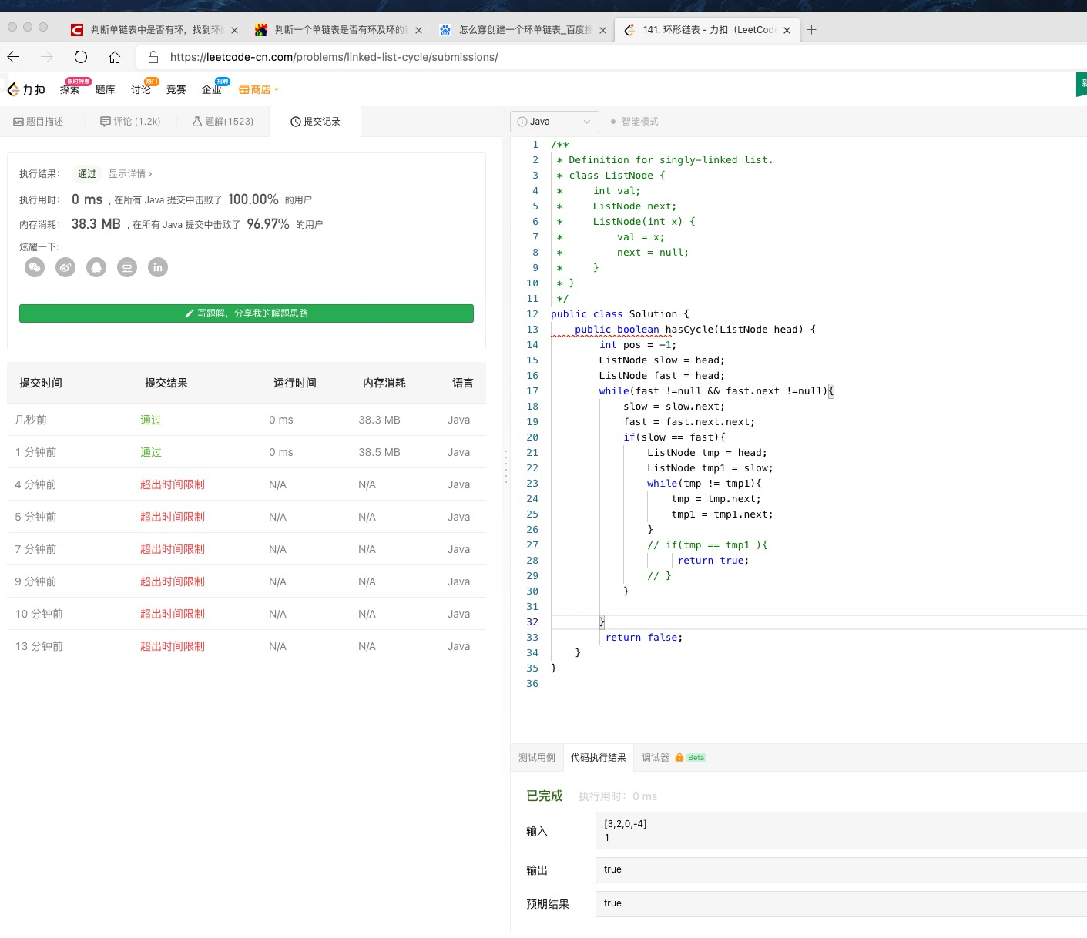1087x938 pixels.
Task: Open 竞赛 in the navigation bar
Action: point(176,89)
